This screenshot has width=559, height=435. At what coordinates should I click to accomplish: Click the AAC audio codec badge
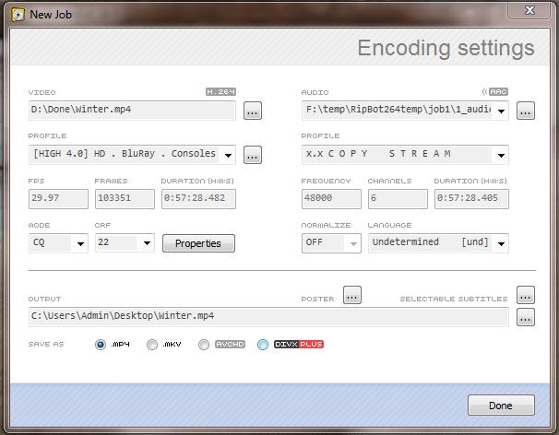pos(498,92)
